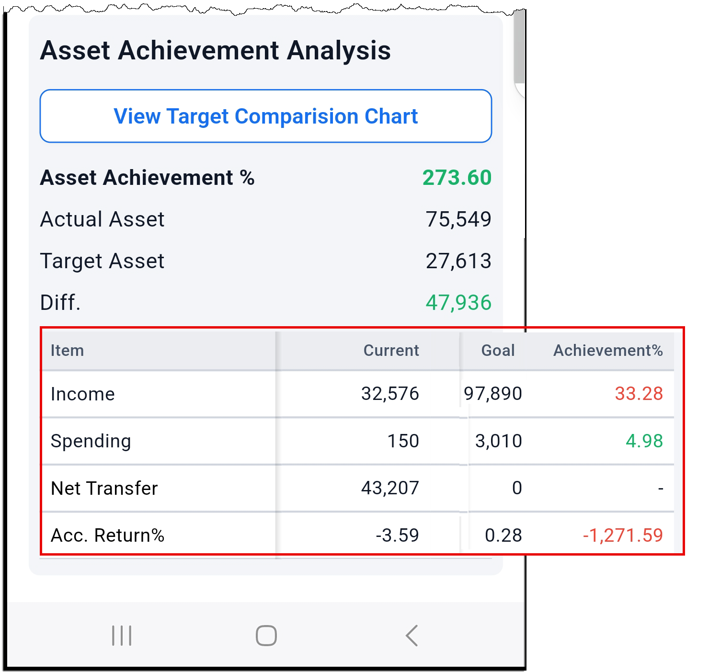Select the Goal column header
This screenshot has width=709, height=672.
click(498, 350)
